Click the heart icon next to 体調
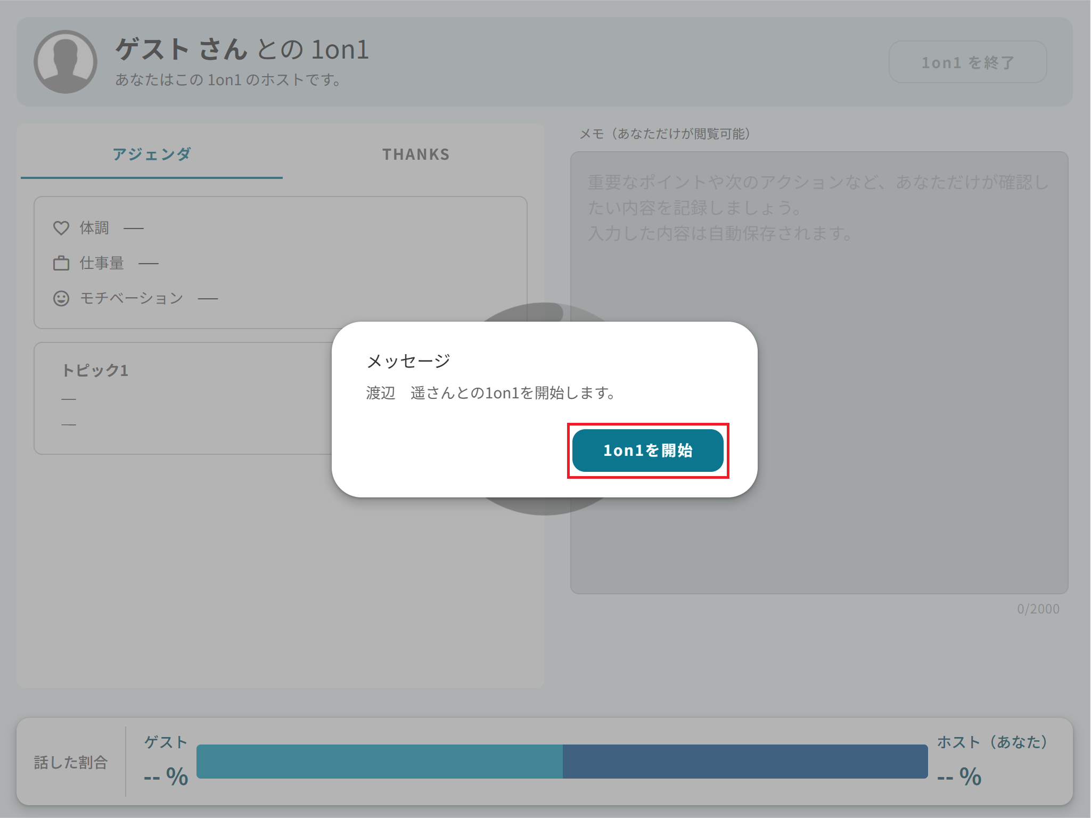 point(61,227)
